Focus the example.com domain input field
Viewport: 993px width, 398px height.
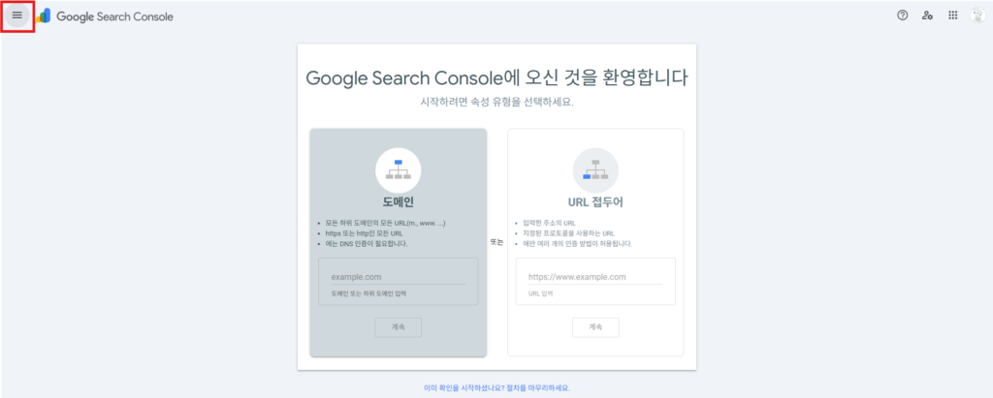[398, 277]
